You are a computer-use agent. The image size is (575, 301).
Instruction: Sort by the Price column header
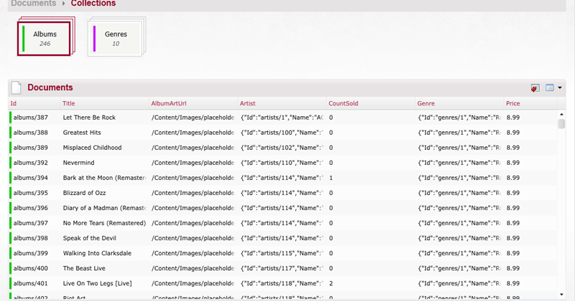click(513, 103)
